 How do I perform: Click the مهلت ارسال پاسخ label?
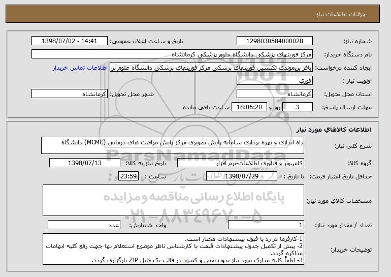point(347,107)
